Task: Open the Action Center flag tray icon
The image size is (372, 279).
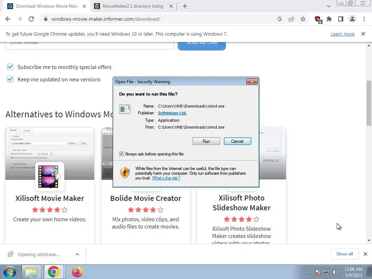Action: (x=318, y=272)
